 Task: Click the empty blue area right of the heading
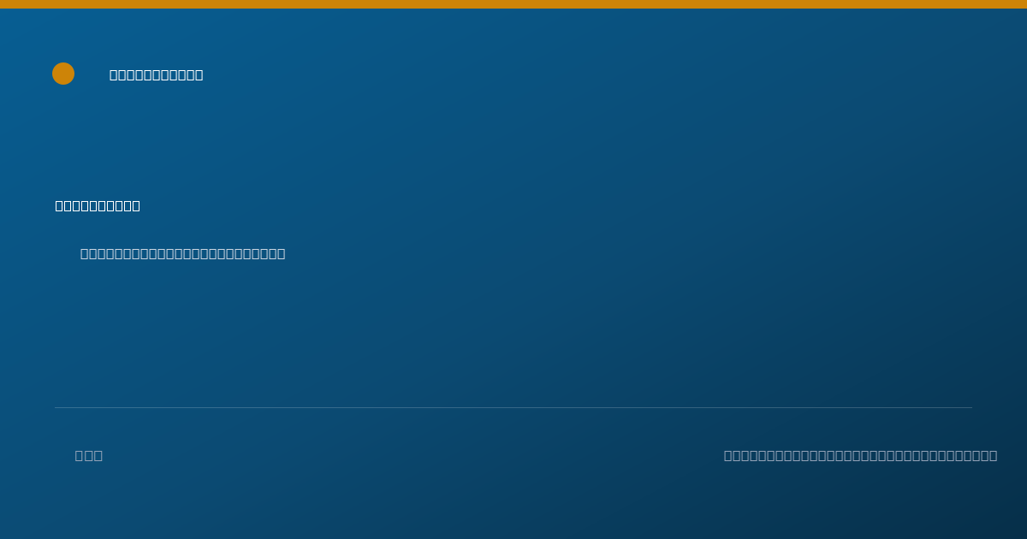[x=556, y=206]
